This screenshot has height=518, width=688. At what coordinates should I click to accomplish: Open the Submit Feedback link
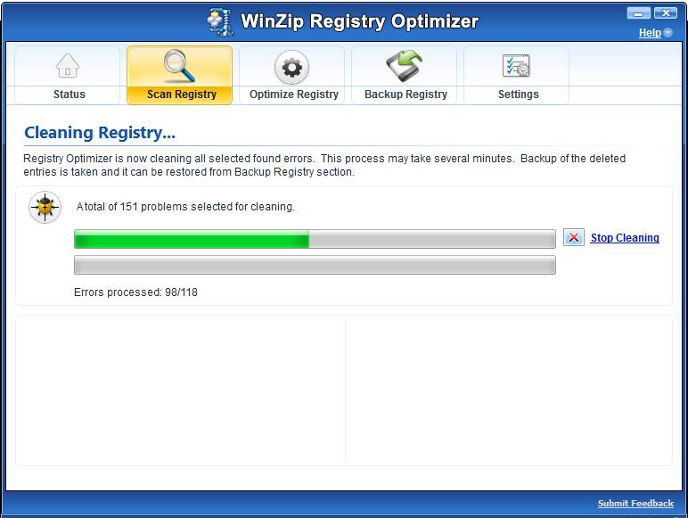click(x=635, y=504)
